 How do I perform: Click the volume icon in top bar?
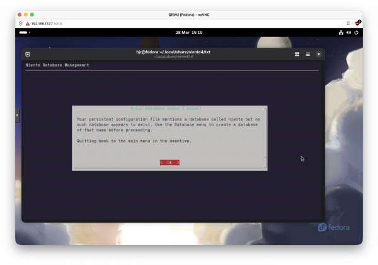point(348,32)
